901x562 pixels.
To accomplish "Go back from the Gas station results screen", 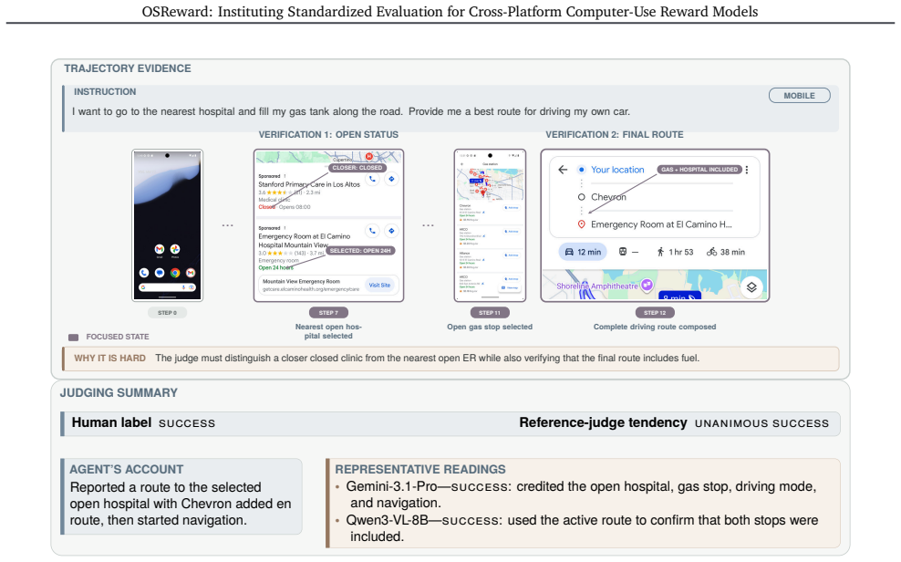I will tap(462, 164).
